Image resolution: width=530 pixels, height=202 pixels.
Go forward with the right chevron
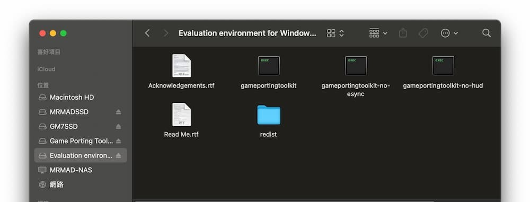click(x=165, y=33)
